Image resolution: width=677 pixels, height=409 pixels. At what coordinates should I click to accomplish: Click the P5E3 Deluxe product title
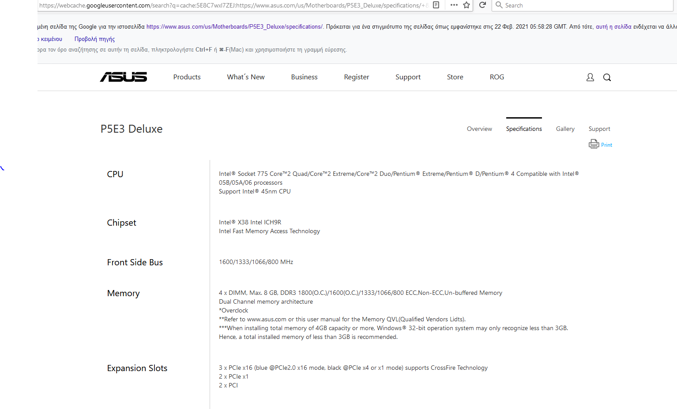[x=132, y=129]
